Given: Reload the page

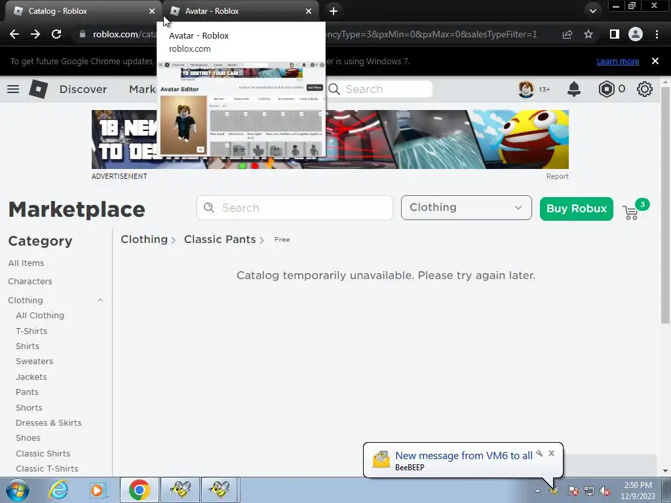Looking at the screenshot, I should click(56, 34).
